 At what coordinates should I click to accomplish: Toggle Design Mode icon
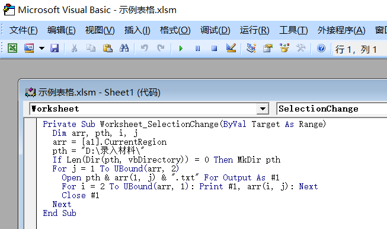pyautogui.click(x=231, y=48)
